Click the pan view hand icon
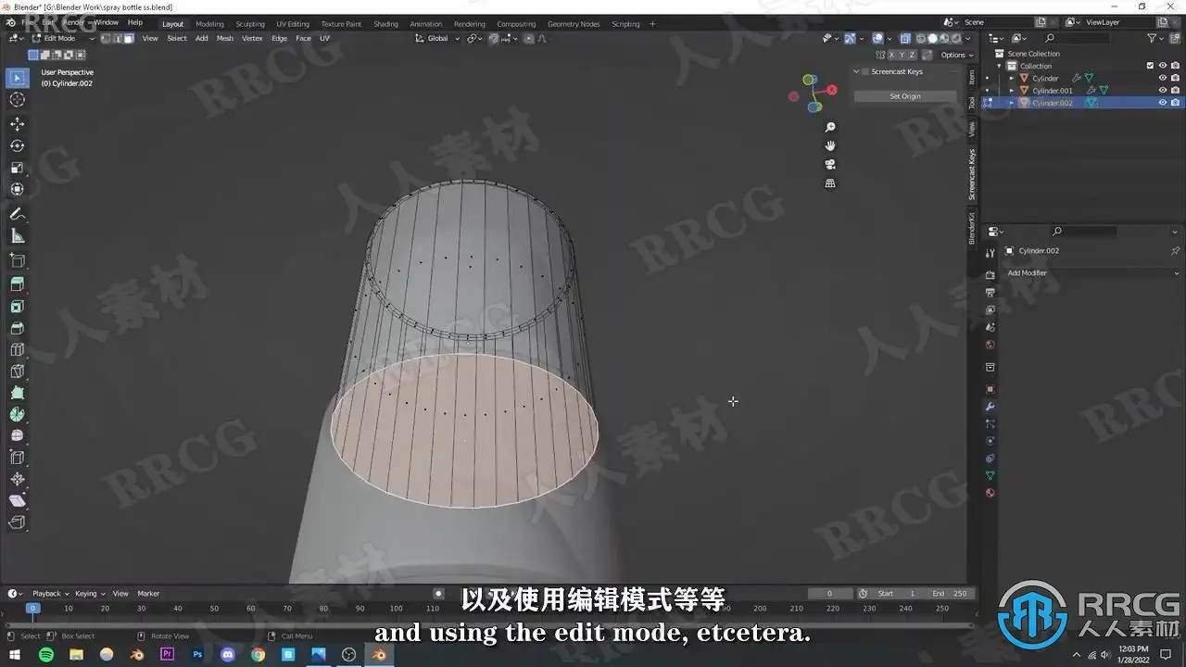 (x=830, y=145)
